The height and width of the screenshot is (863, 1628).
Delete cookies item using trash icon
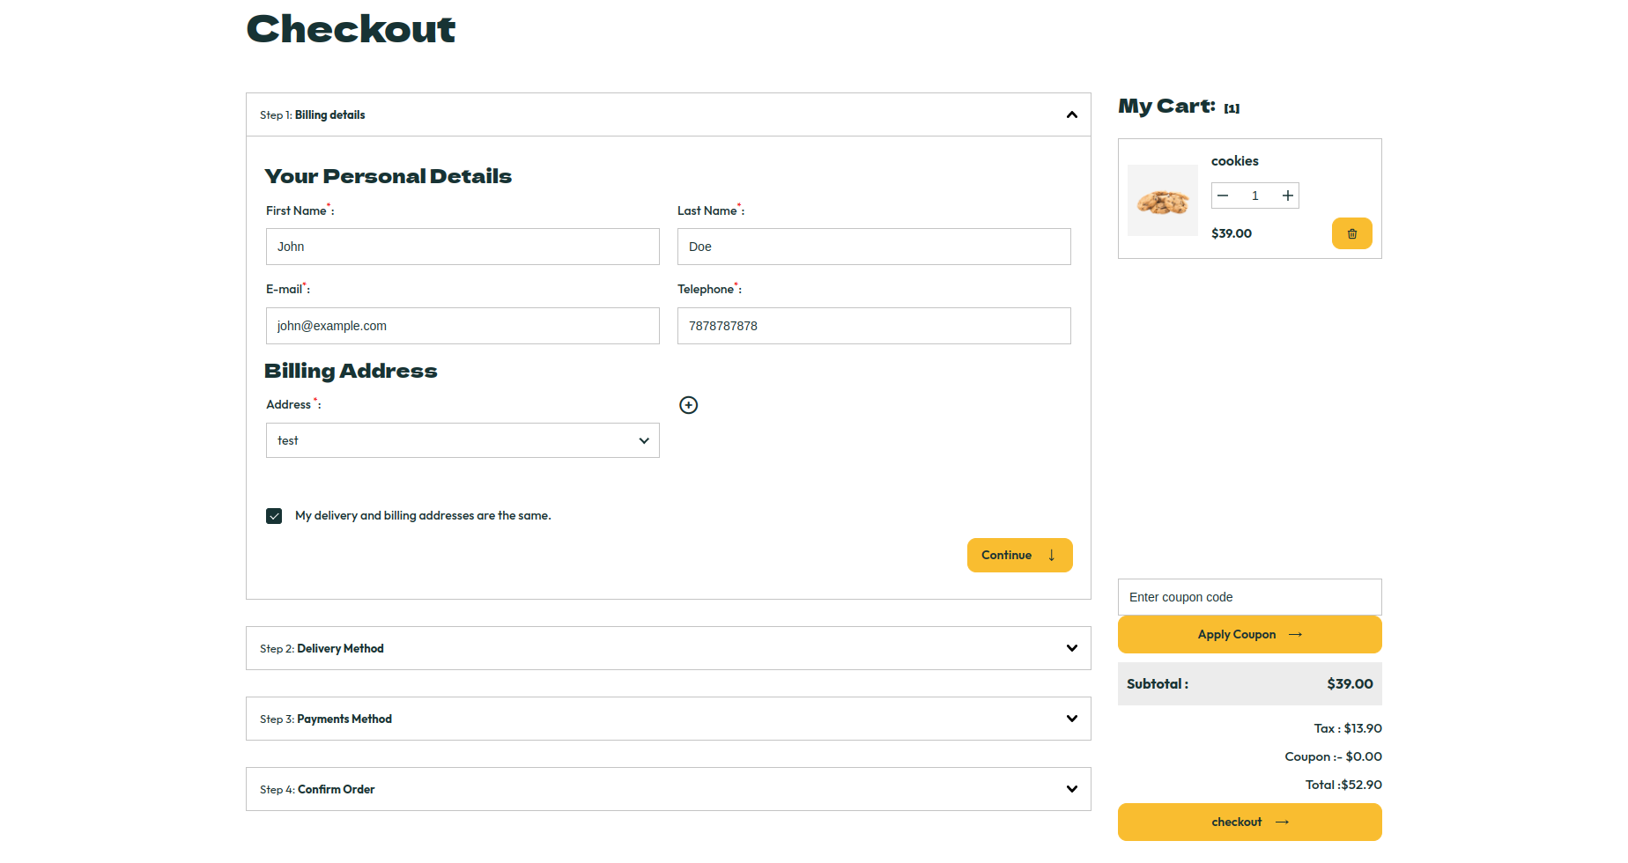pyautogui.click(x=1351, y=233)
